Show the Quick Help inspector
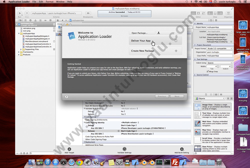250x168 pixels. pos(216,20)
